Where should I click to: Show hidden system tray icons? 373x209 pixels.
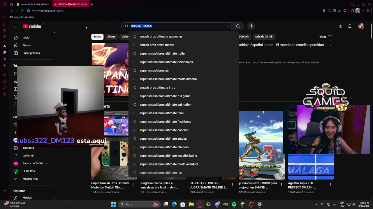tap(316, 204)
